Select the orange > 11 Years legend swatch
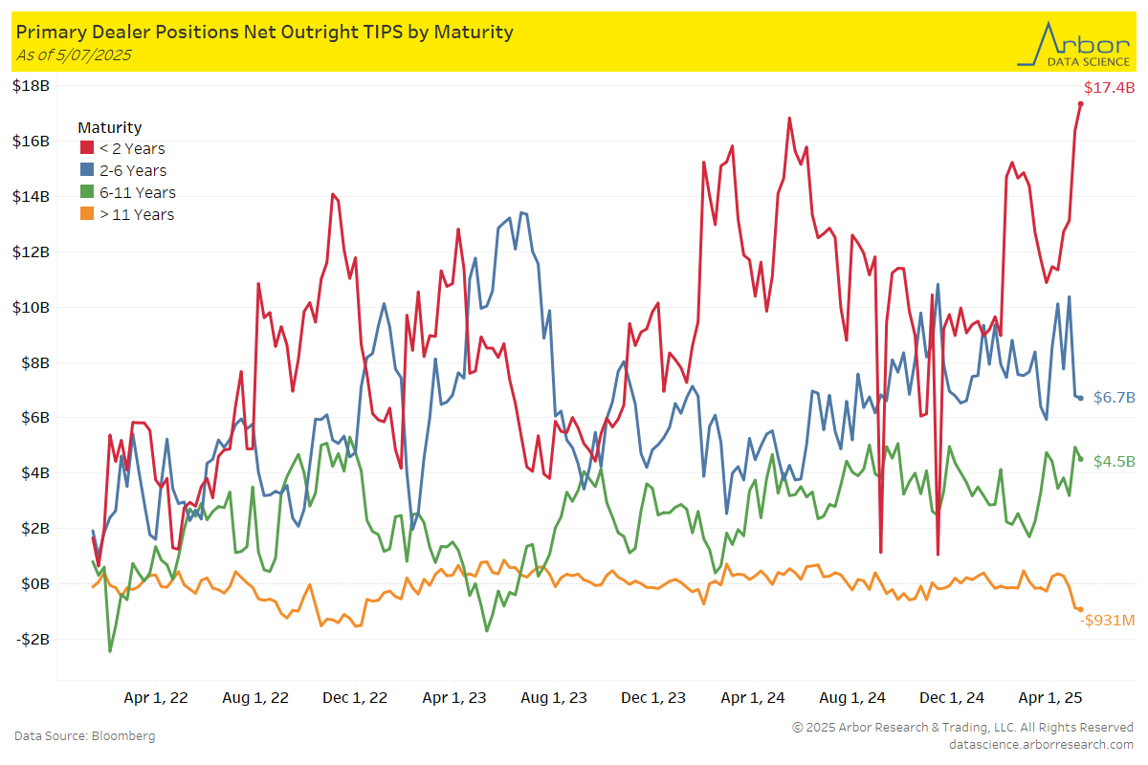Screen dimensions: 1148x765 (x=86, y=215)
